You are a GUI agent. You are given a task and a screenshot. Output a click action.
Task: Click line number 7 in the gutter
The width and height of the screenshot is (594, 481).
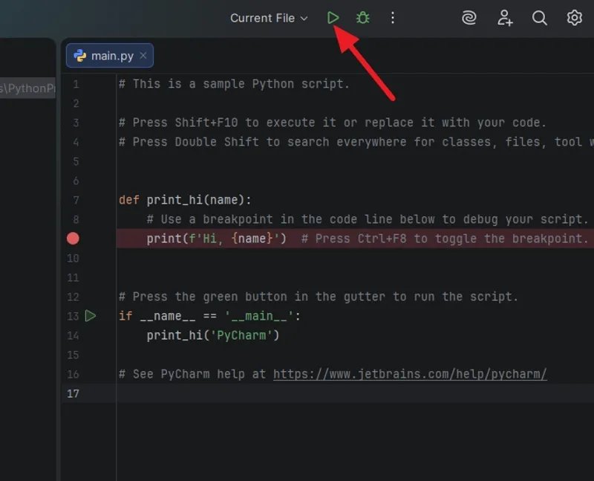tap(76, 200)
